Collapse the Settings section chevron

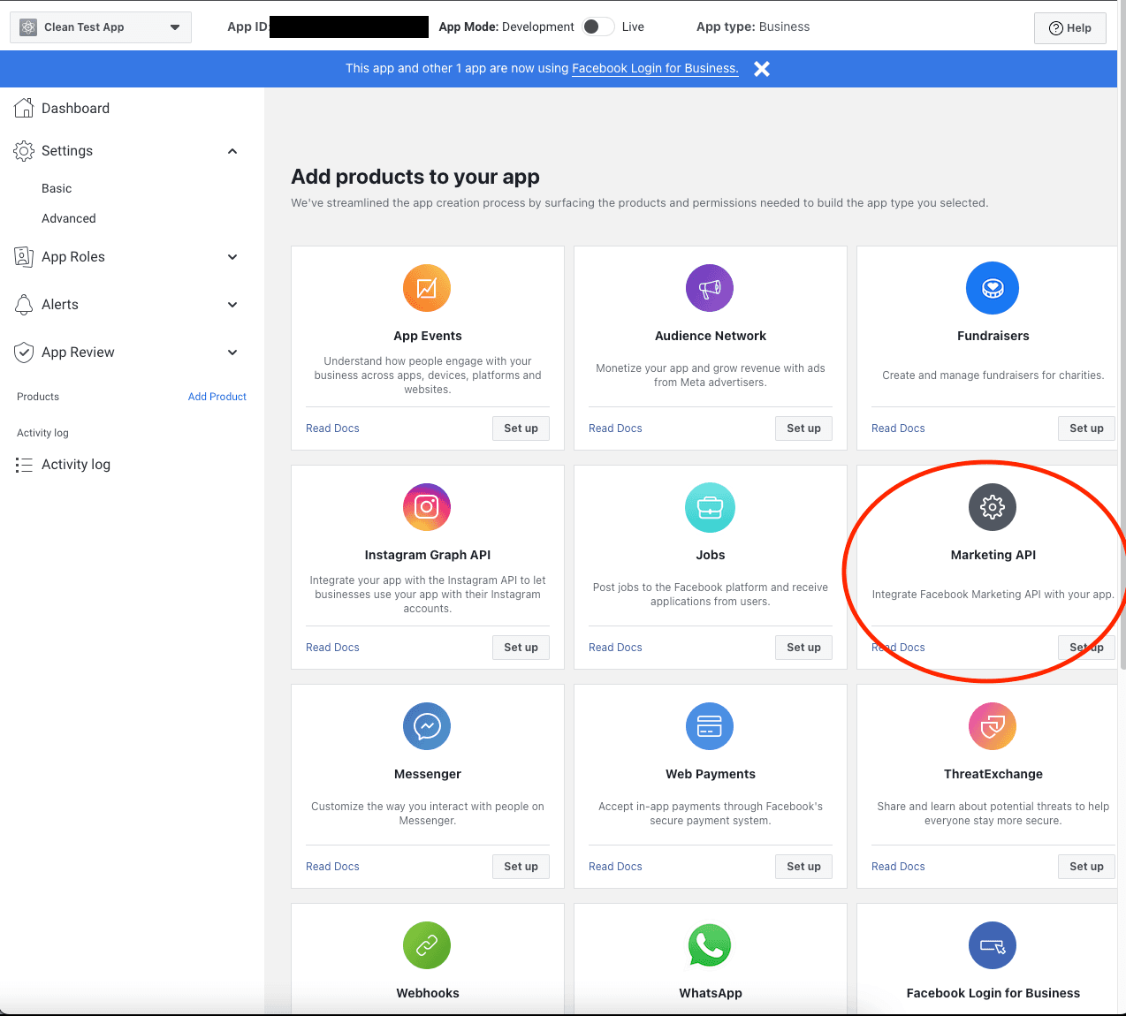click(232, 151)
